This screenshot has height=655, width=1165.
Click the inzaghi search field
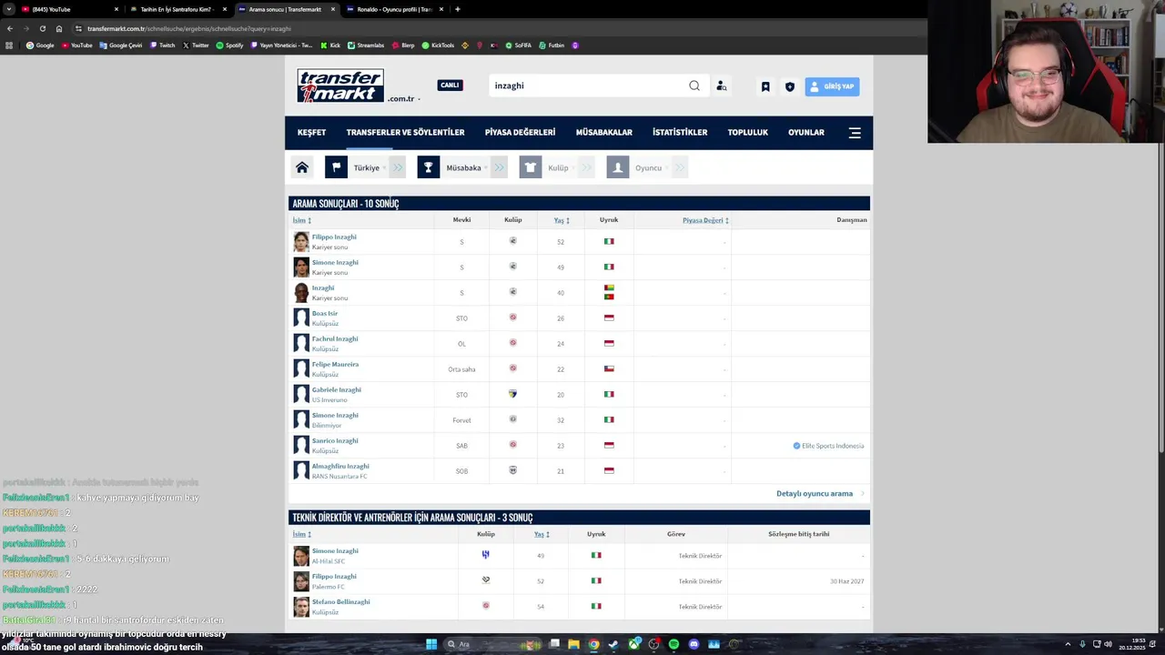click(587, 86)
